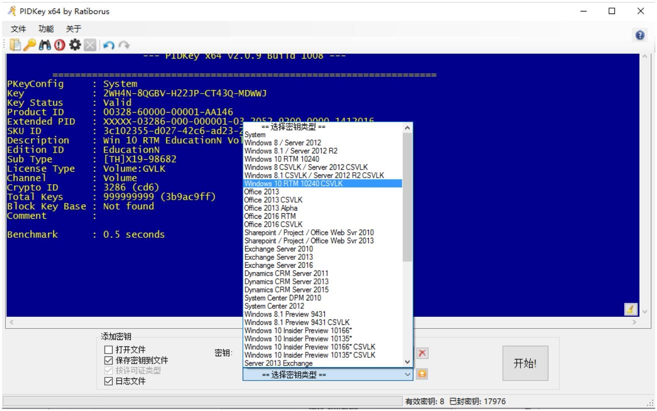
Task: Select Dynamics CRM Server 2015
Action: point(323,289)
